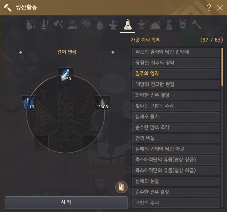
Task: Open the question mark help
Action: tap(209, 7)
